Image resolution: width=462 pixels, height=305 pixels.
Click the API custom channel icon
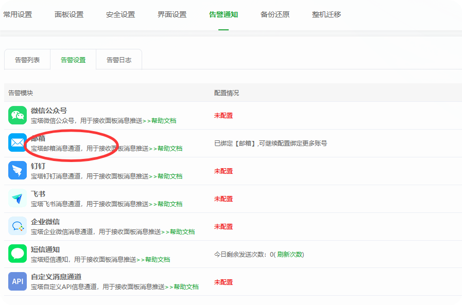click(18, 282)
